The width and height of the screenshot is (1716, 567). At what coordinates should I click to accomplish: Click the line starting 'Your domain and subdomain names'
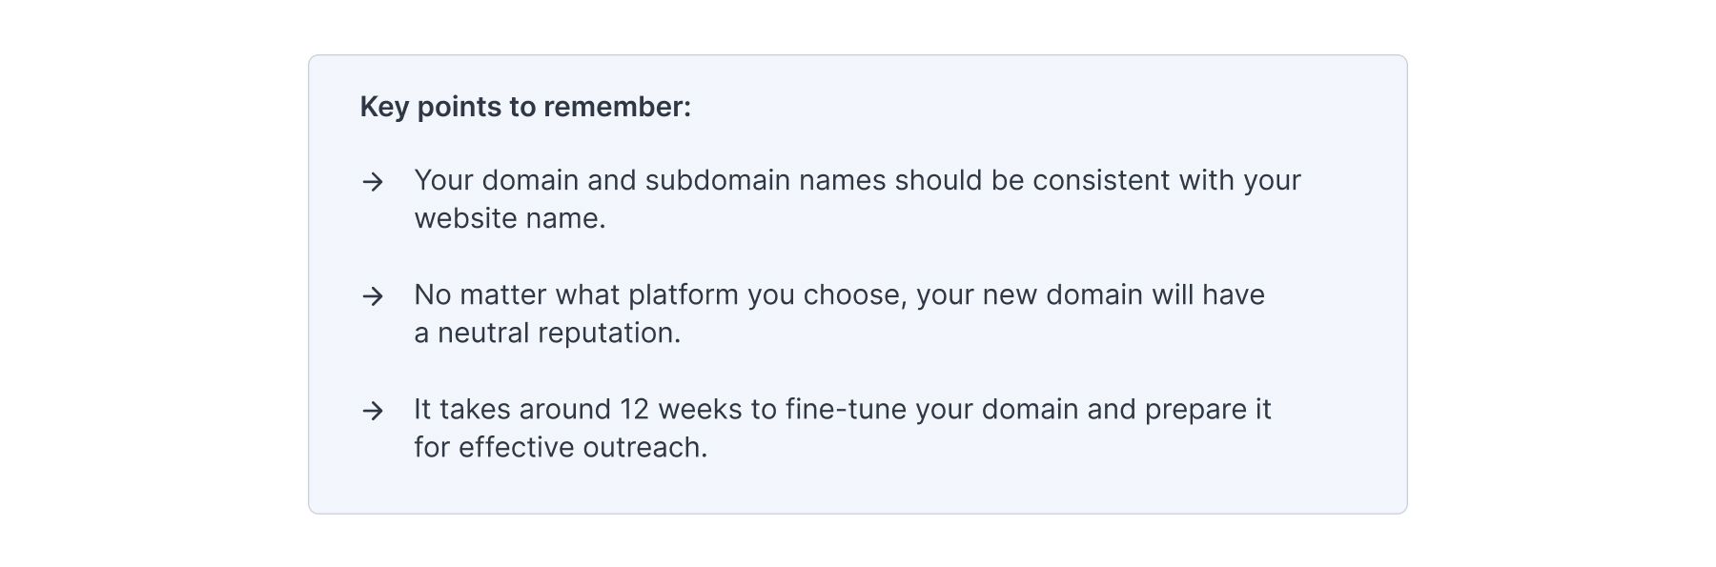(857, 180)
